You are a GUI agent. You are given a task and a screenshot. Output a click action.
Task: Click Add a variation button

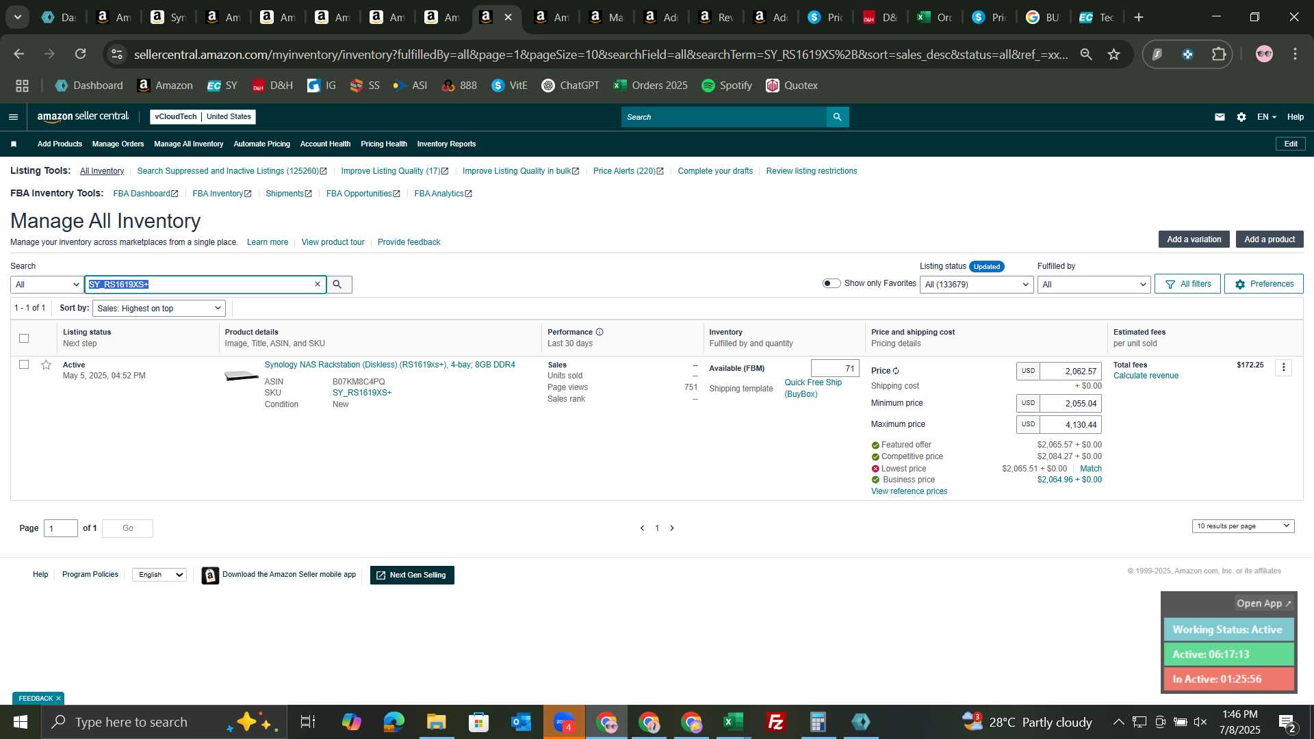coord(1194,239)
